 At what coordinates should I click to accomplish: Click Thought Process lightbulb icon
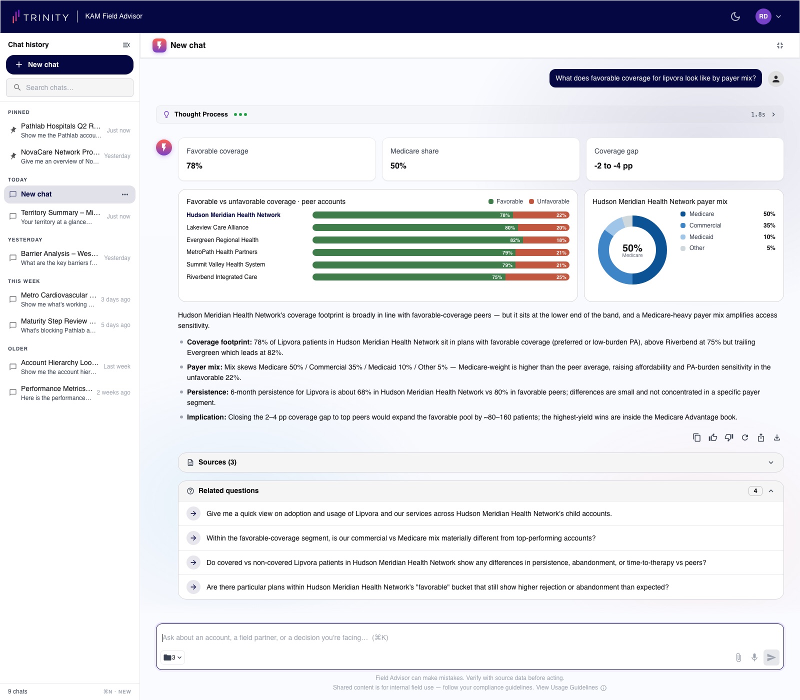point(166,114)
